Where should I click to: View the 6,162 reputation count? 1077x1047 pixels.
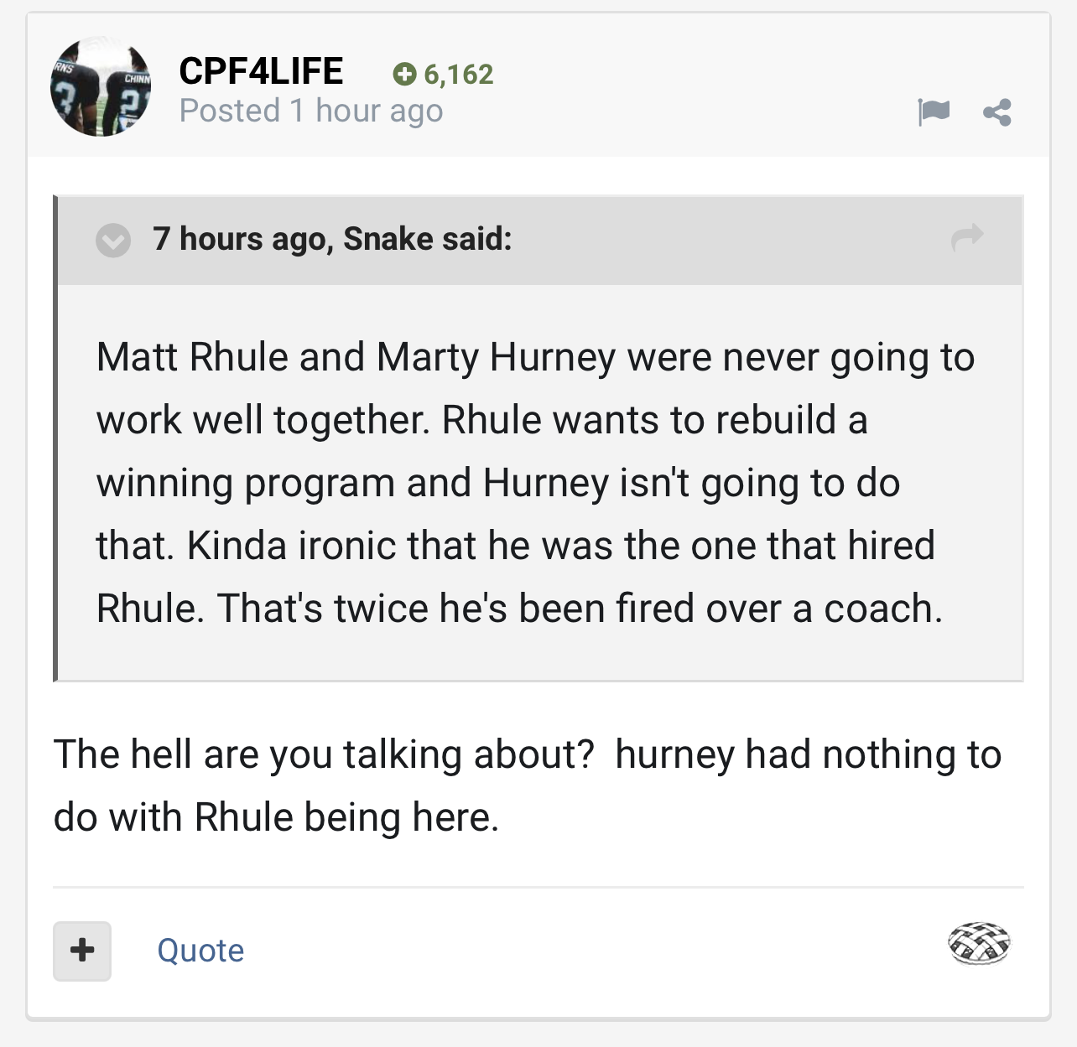click(459, 75)
